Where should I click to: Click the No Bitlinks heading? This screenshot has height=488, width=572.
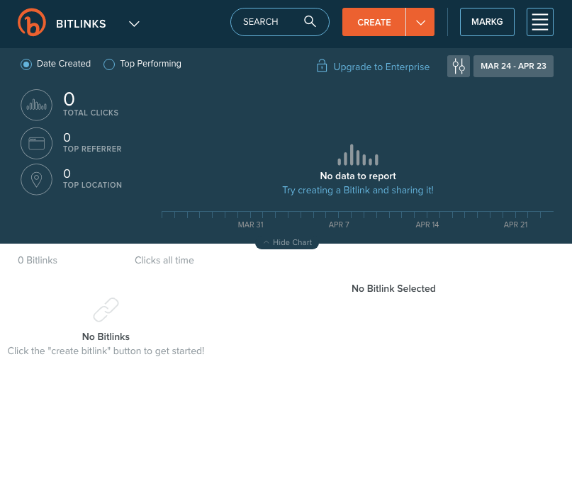coord(106,336)
